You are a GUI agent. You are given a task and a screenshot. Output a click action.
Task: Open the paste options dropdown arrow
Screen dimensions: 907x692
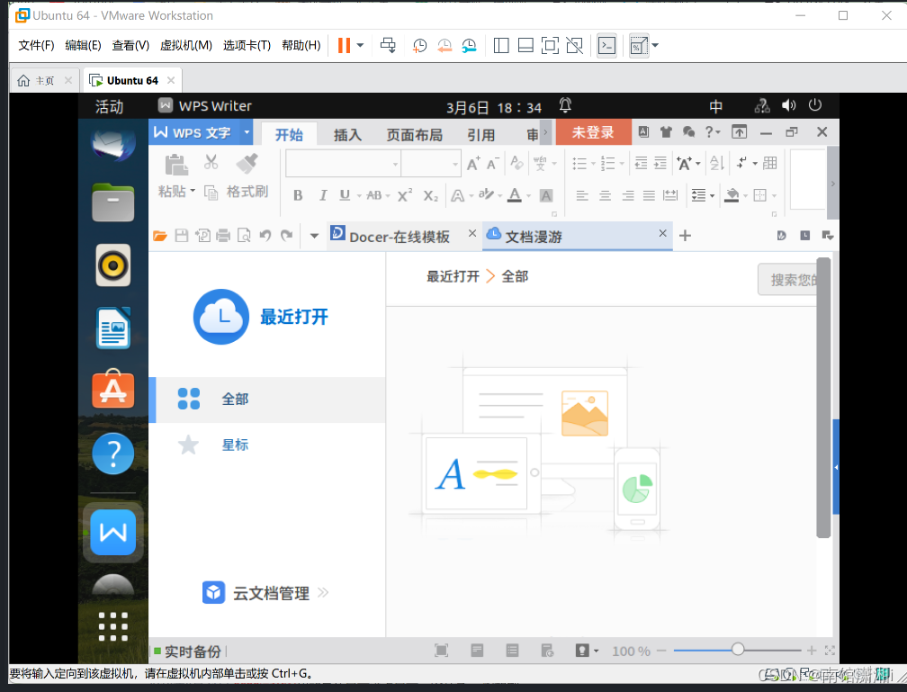pyautogui.click(x=193, y=192)
